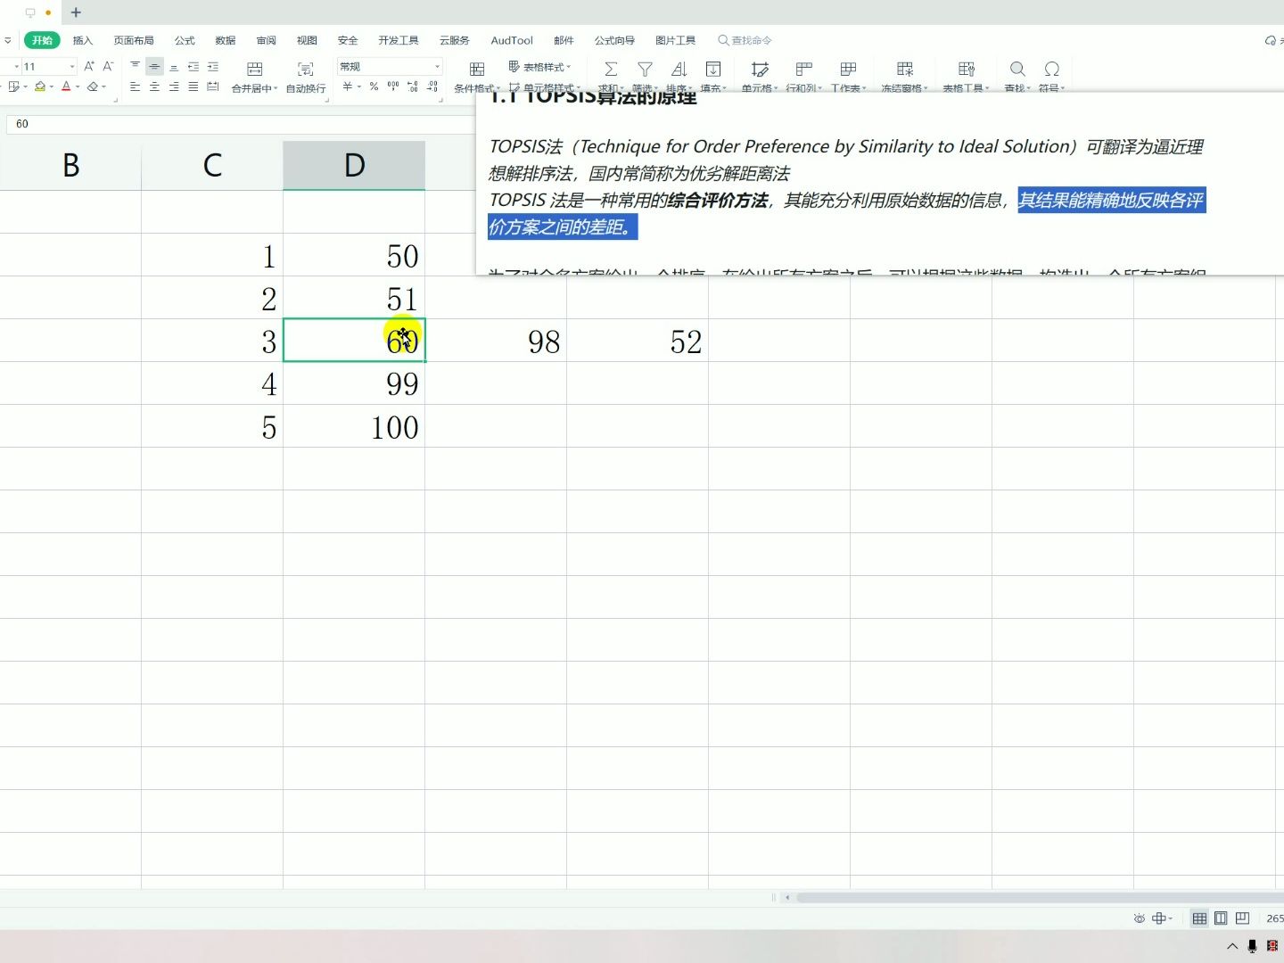Open the font size 11 dropdown
Viewport: 1284px width, 963px height.
click(72, 67)
